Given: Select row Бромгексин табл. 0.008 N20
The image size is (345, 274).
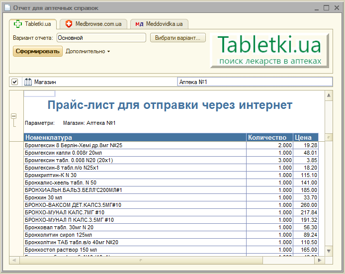Looking at the screenshot, I should point(171,160).
